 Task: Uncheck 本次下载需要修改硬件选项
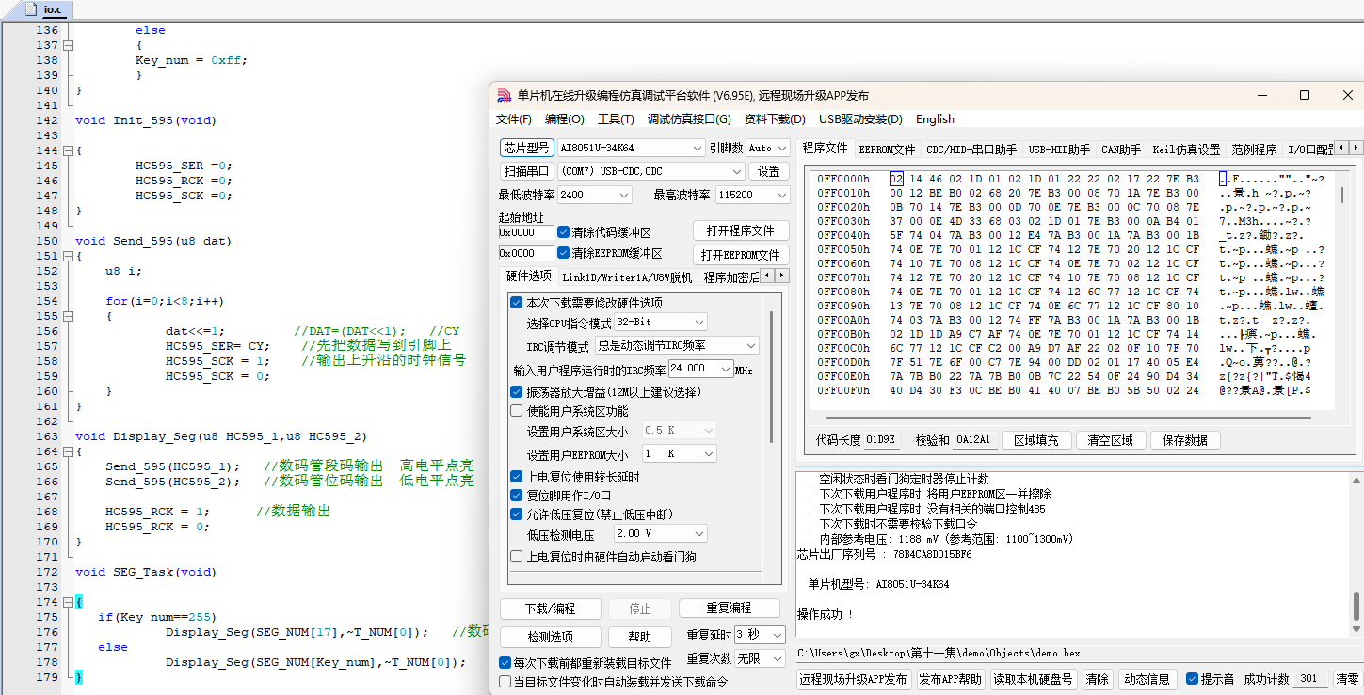516,303
